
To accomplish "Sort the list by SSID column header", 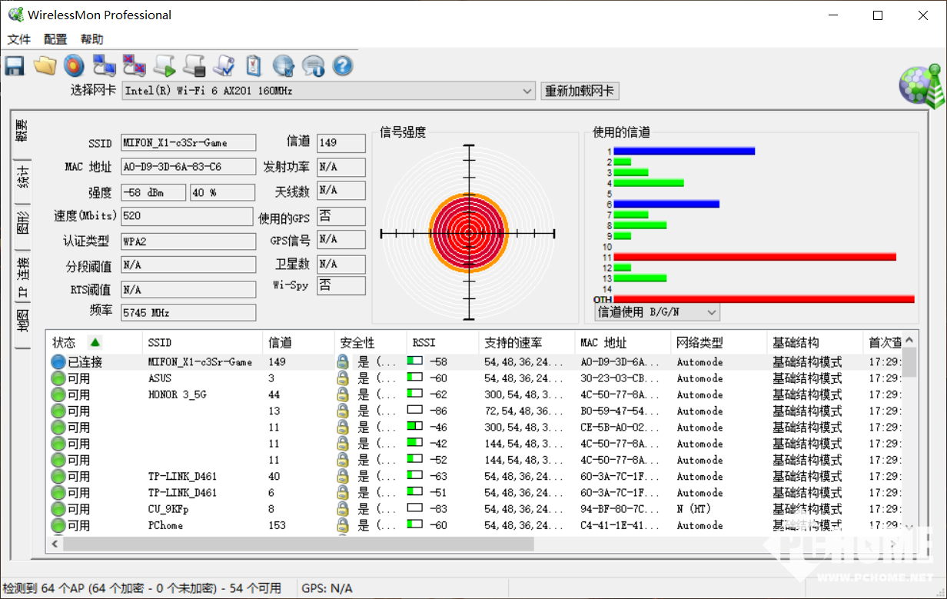I will (x=203, y=342).
